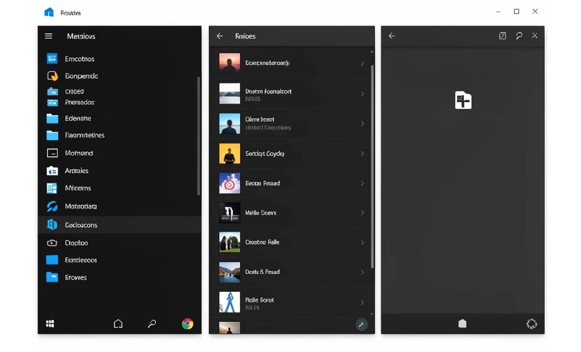Image resolution: width=581 pixels, height=352 pixels.
Task: Click the Windows Start icon
Action: tap(50, 324)
